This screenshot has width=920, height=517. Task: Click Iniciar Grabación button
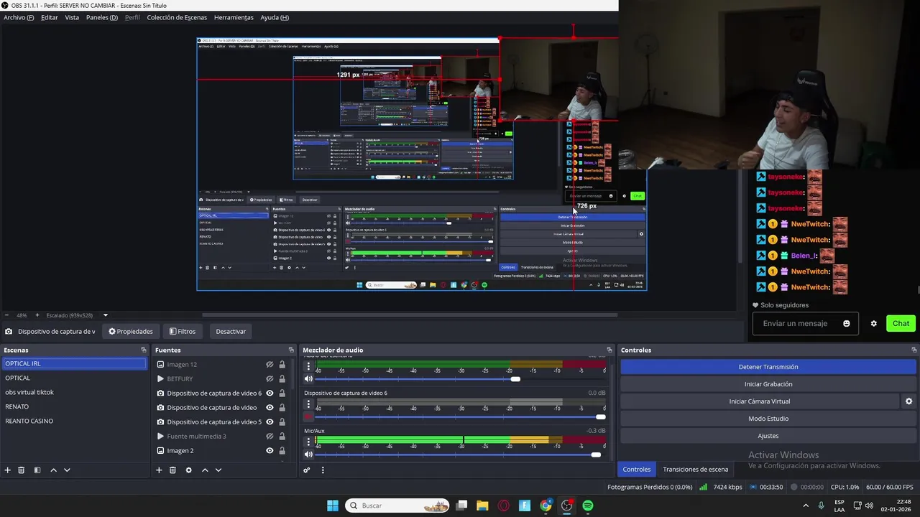point(768,384)
